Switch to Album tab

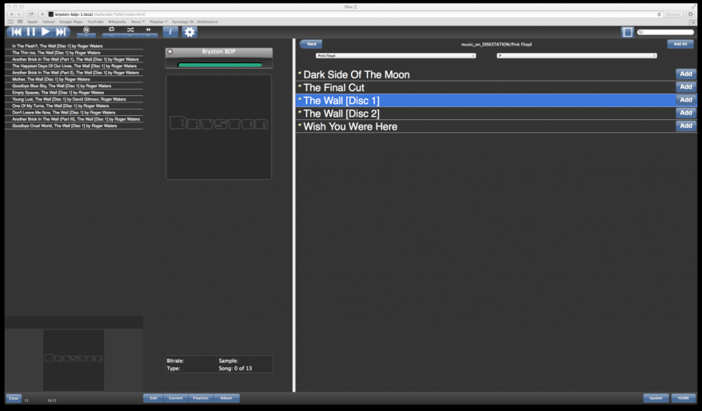pos(226,398)
